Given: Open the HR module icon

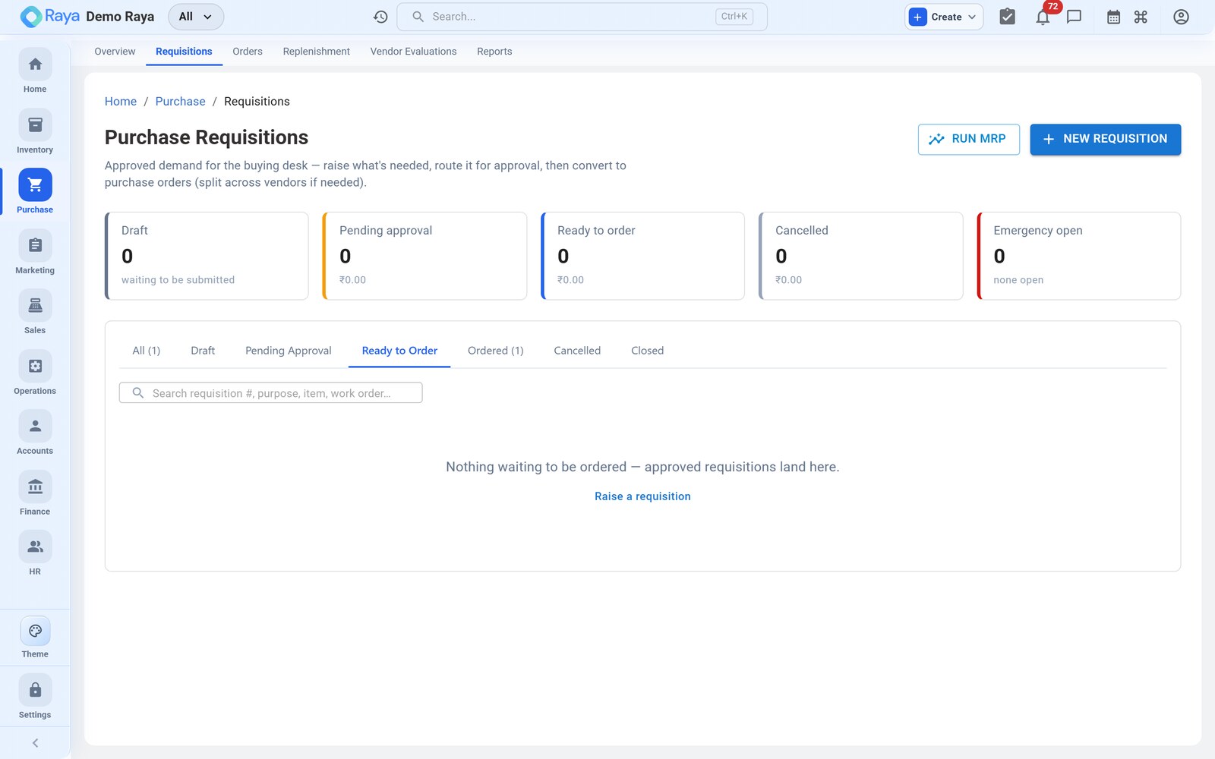Looking at the screenshot, I should tap(35, 547).
